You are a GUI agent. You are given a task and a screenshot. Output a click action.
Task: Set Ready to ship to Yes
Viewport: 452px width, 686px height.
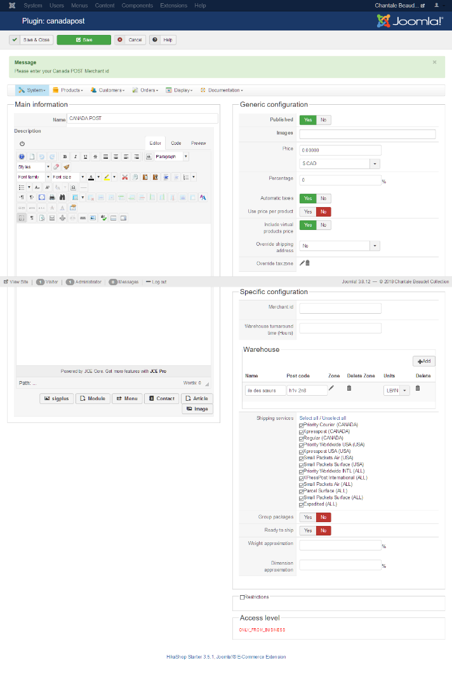coord(308,530)
